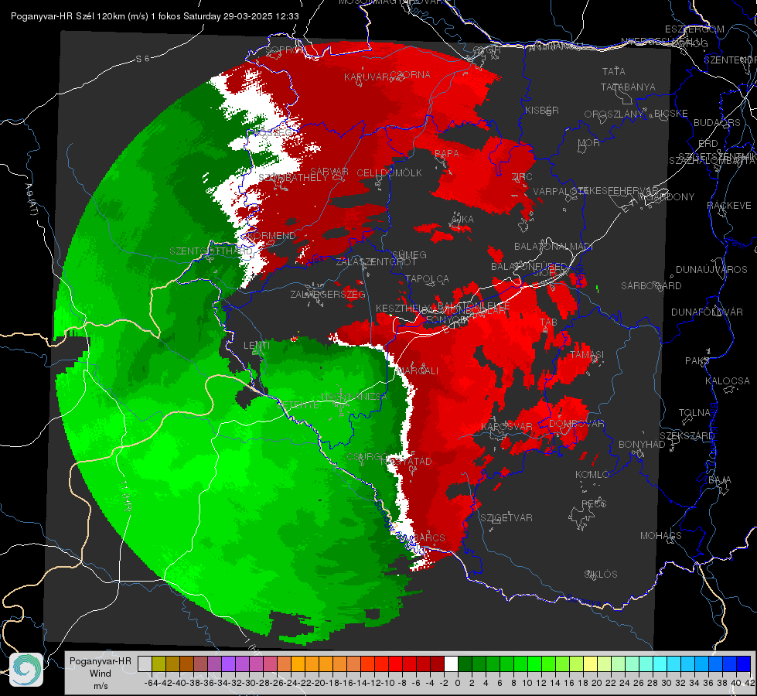Click the radar title text with date 29-03-2025

click(x=155, y=16)
